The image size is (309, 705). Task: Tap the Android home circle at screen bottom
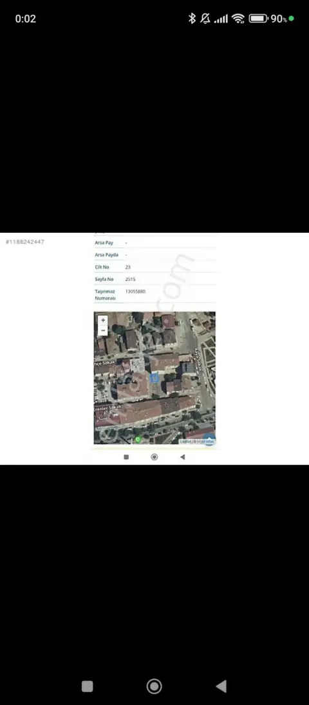click(154, 686)
